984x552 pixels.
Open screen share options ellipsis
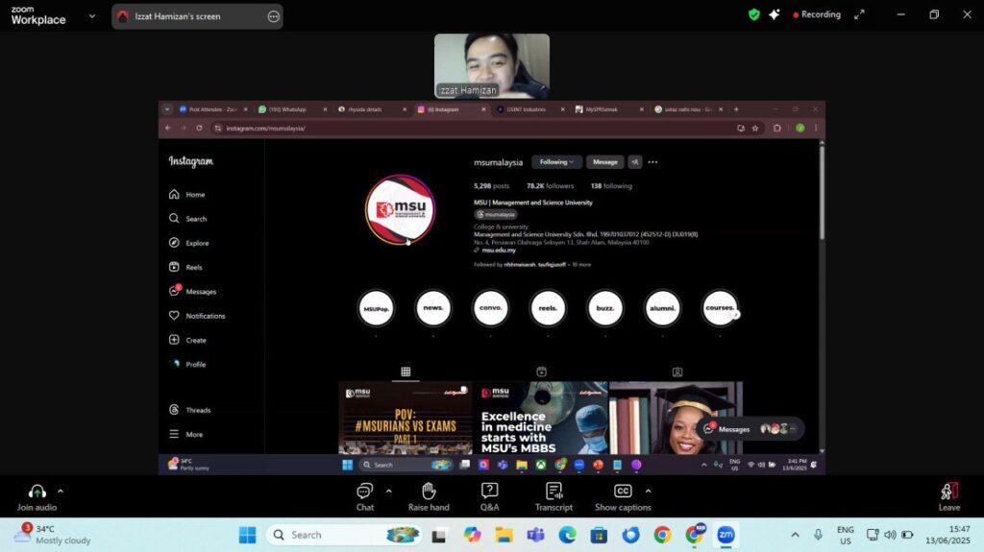tap(274, 17)
